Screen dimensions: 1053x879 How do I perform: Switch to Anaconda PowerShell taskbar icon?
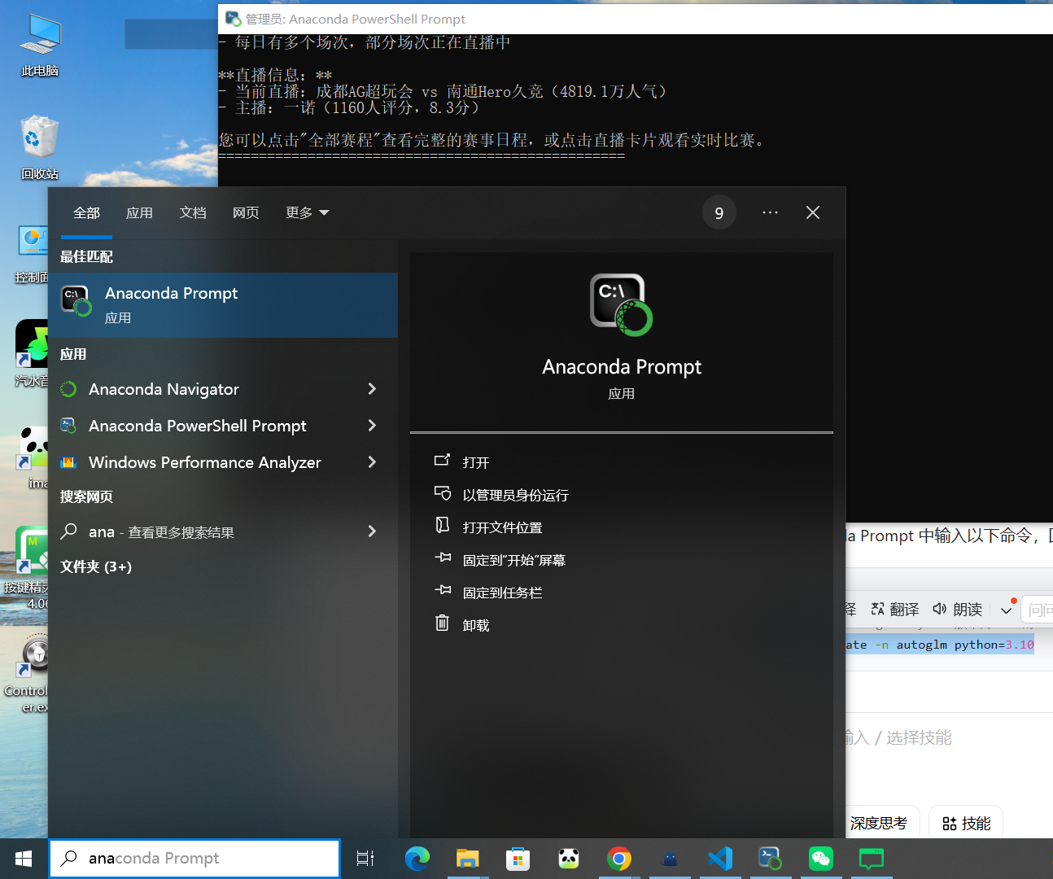pos(771,859)
